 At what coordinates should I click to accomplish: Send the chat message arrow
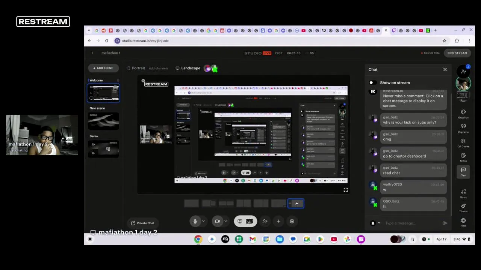445,223
